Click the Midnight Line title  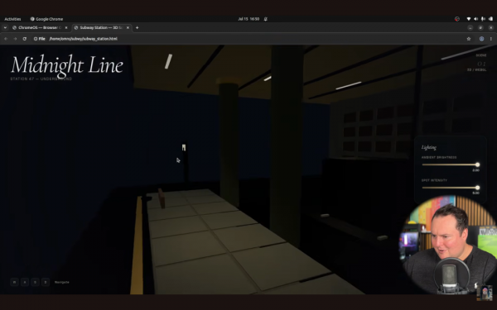click(67, 64)
